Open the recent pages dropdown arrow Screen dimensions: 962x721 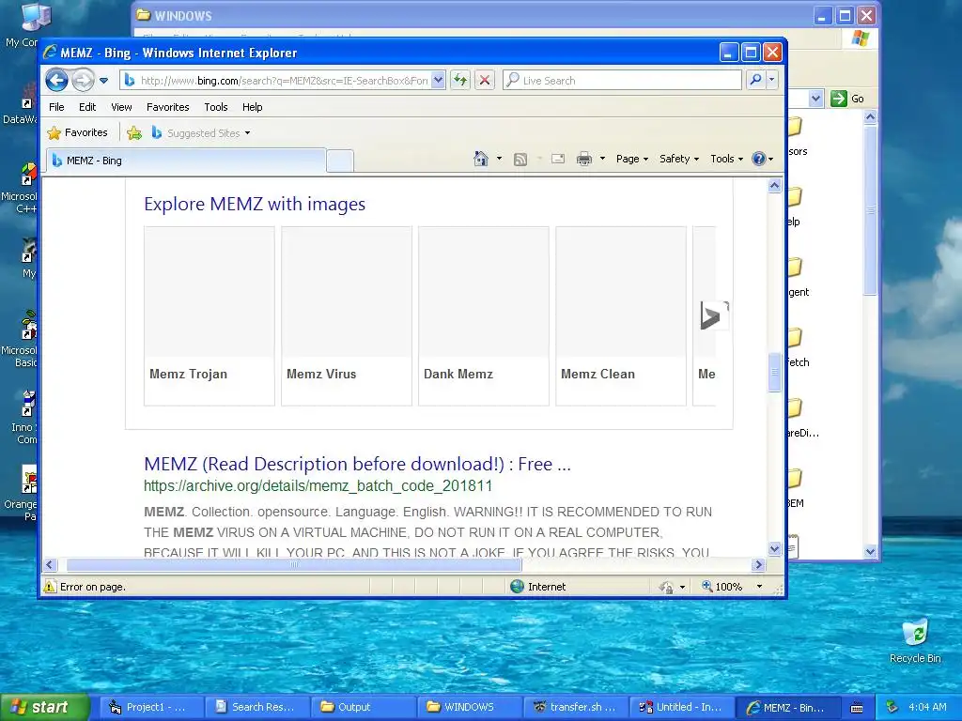[x=103, y=81]
